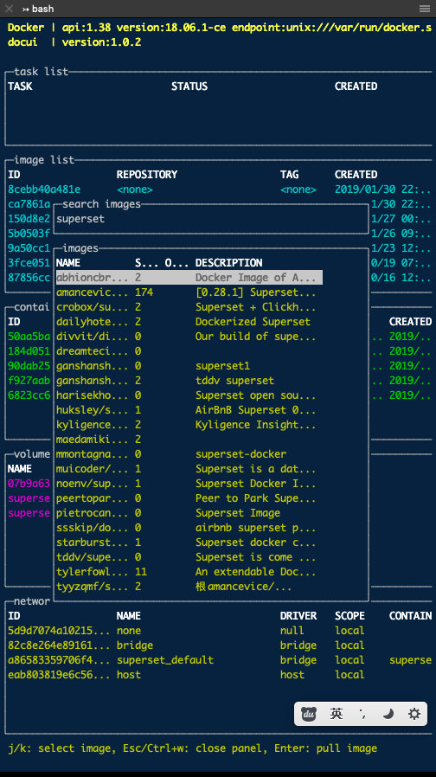The image size is (436, 777).
Task: Click image ID 5b0503f
Action: click(29, 234)
